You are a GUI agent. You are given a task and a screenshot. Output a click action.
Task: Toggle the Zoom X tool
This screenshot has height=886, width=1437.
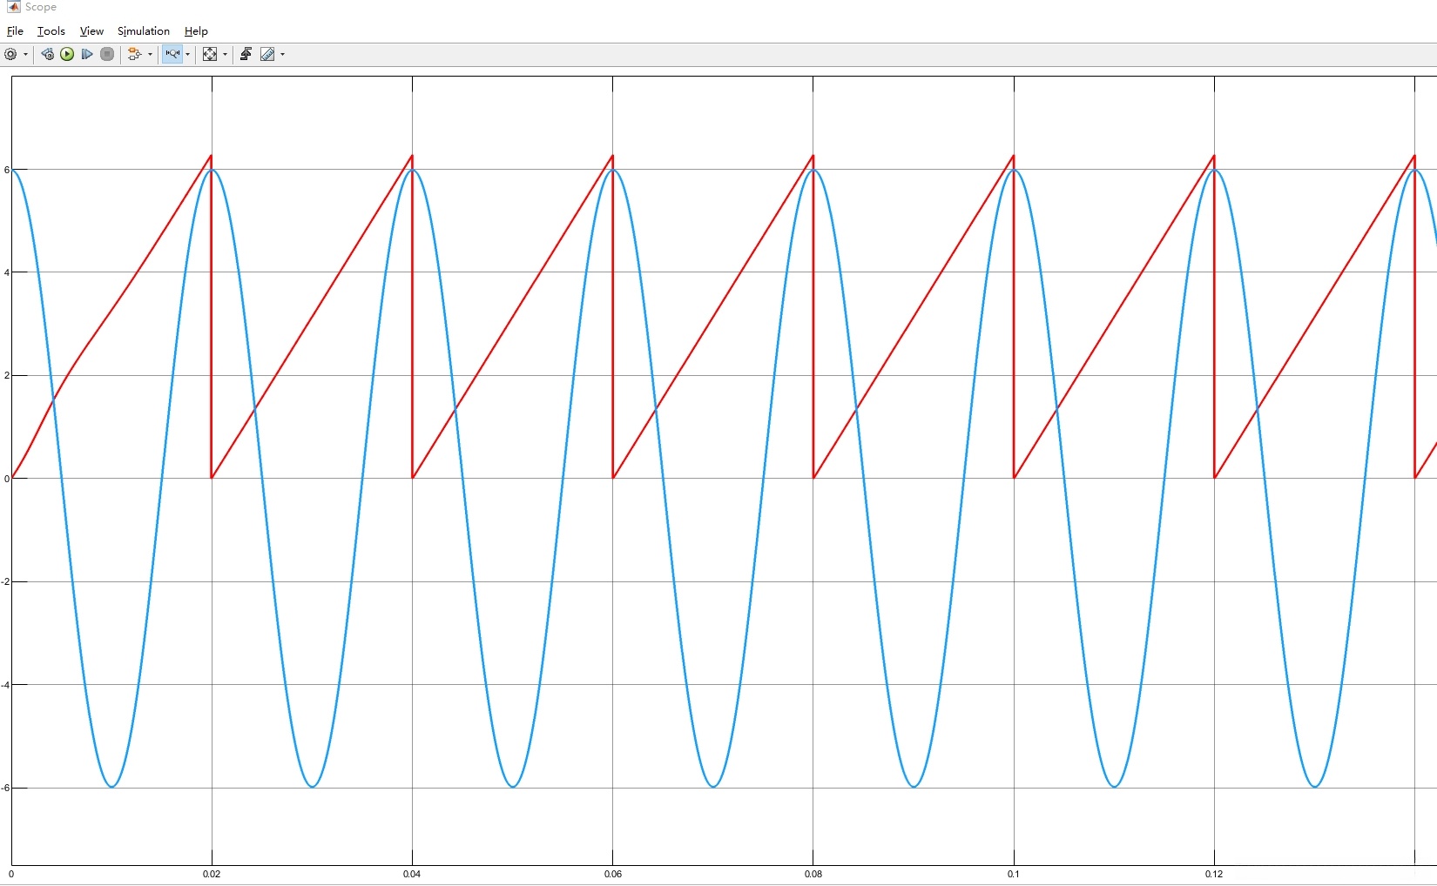(x=172, y=54)
